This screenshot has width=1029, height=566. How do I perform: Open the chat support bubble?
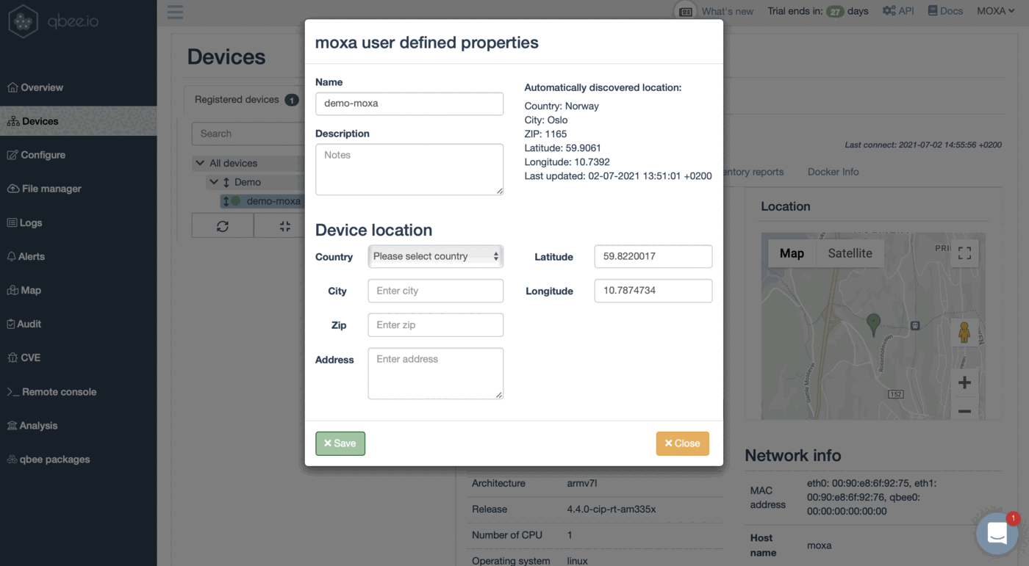[x=997, y=532]
